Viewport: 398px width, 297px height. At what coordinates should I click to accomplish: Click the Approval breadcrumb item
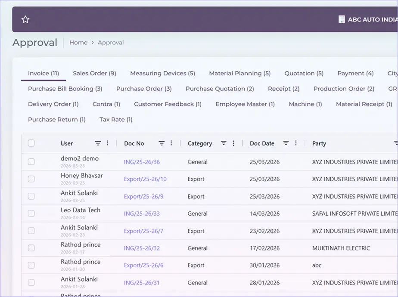[x=111, y=43]
